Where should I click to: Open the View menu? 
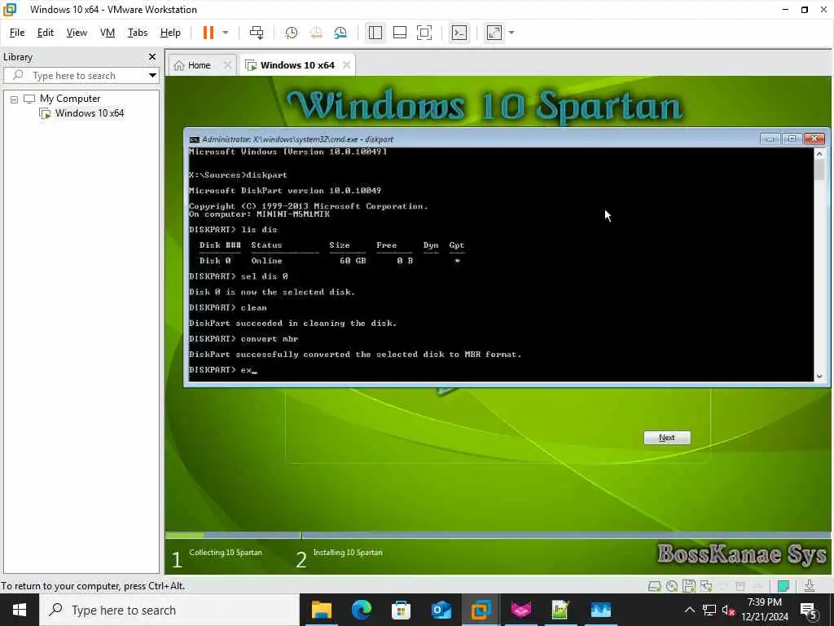pyautogui.click(x=77, y=33)
